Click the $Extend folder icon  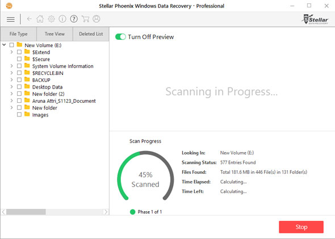click(x=27, y=52)
